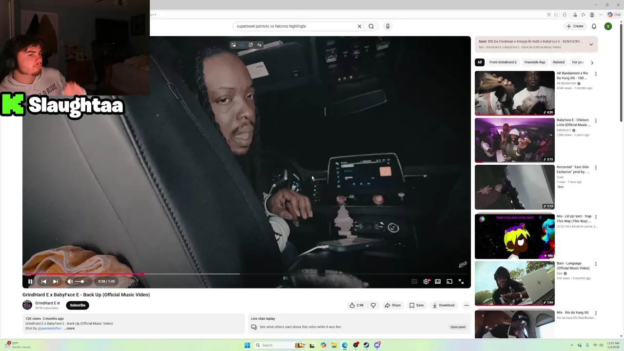Open Steam from the taskbar
The width and height of the screenshot is (624, 351).
tap(367, 345)
